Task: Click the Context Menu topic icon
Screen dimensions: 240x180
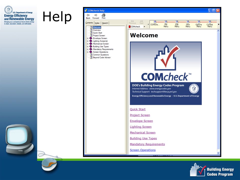Action: point(210,22)
